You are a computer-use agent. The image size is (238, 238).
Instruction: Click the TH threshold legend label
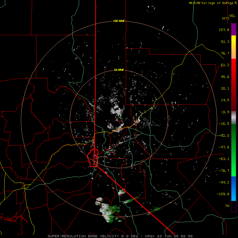coord(227,206)
